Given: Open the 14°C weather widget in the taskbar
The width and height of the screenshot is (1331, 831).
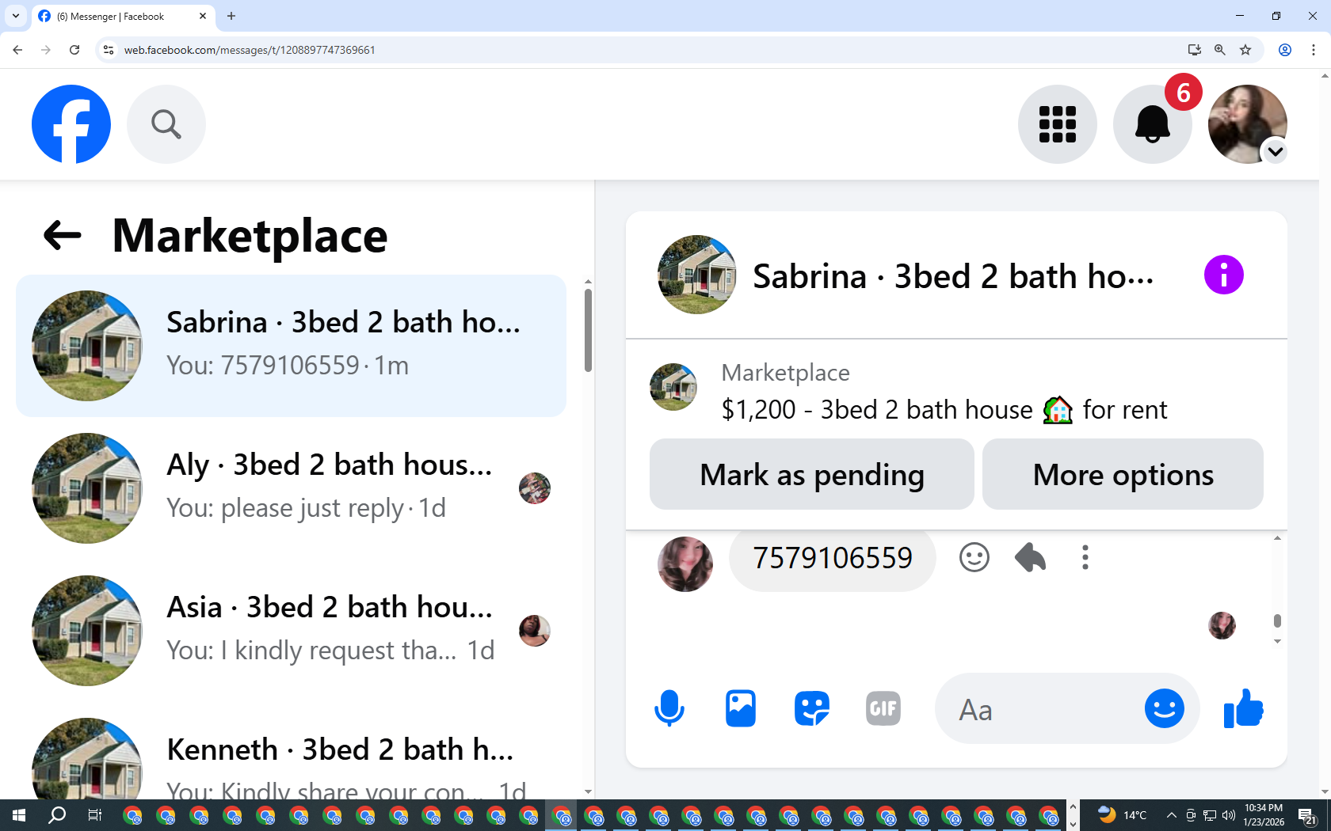Looking at the screenshot, I should coord(1123,815).
